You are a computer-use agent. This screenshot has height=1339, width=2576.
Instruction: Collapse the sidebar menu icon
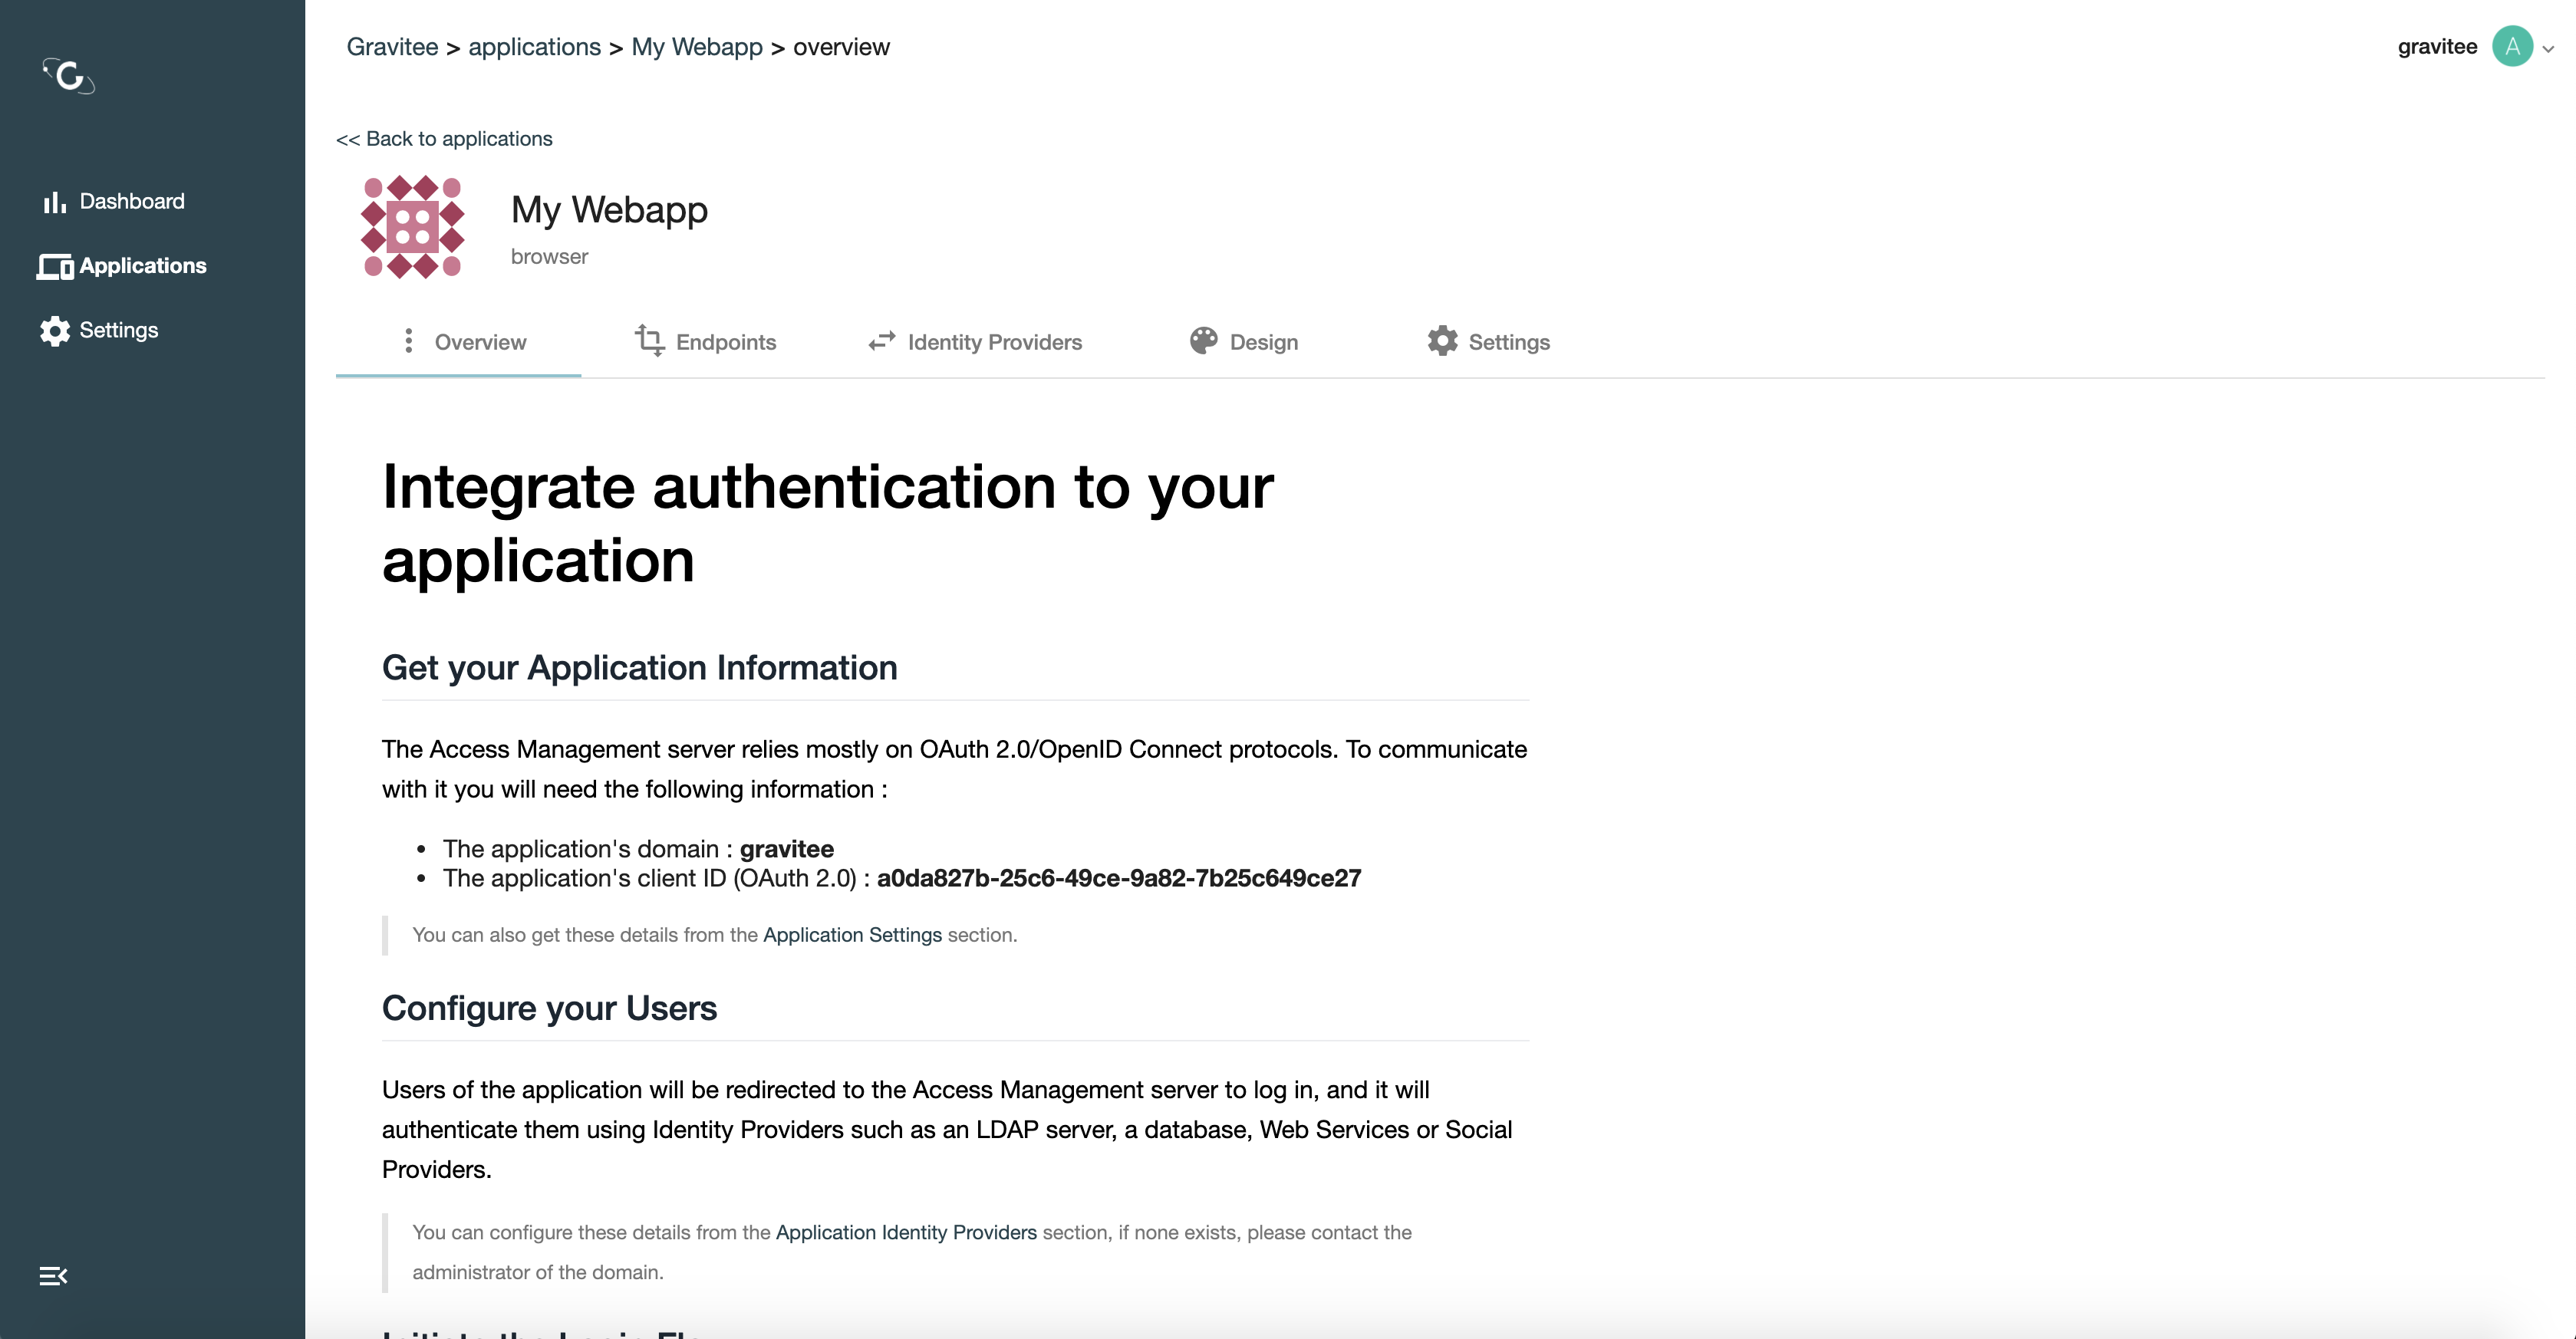coord(53,1276)
